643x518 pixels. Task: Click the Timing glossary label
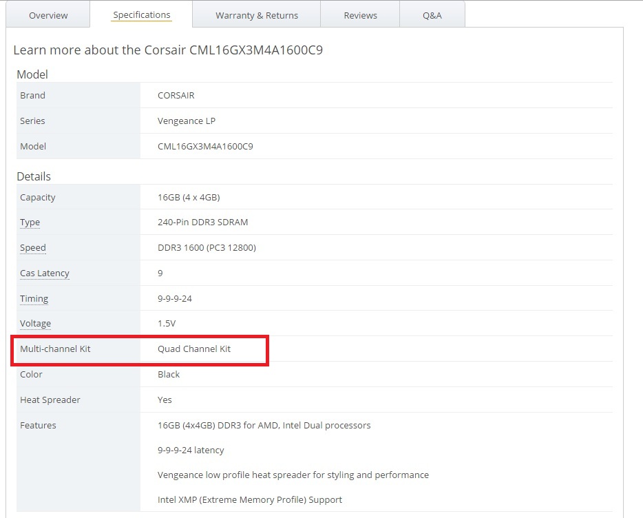pyautogui.click(x=34, y=299)
